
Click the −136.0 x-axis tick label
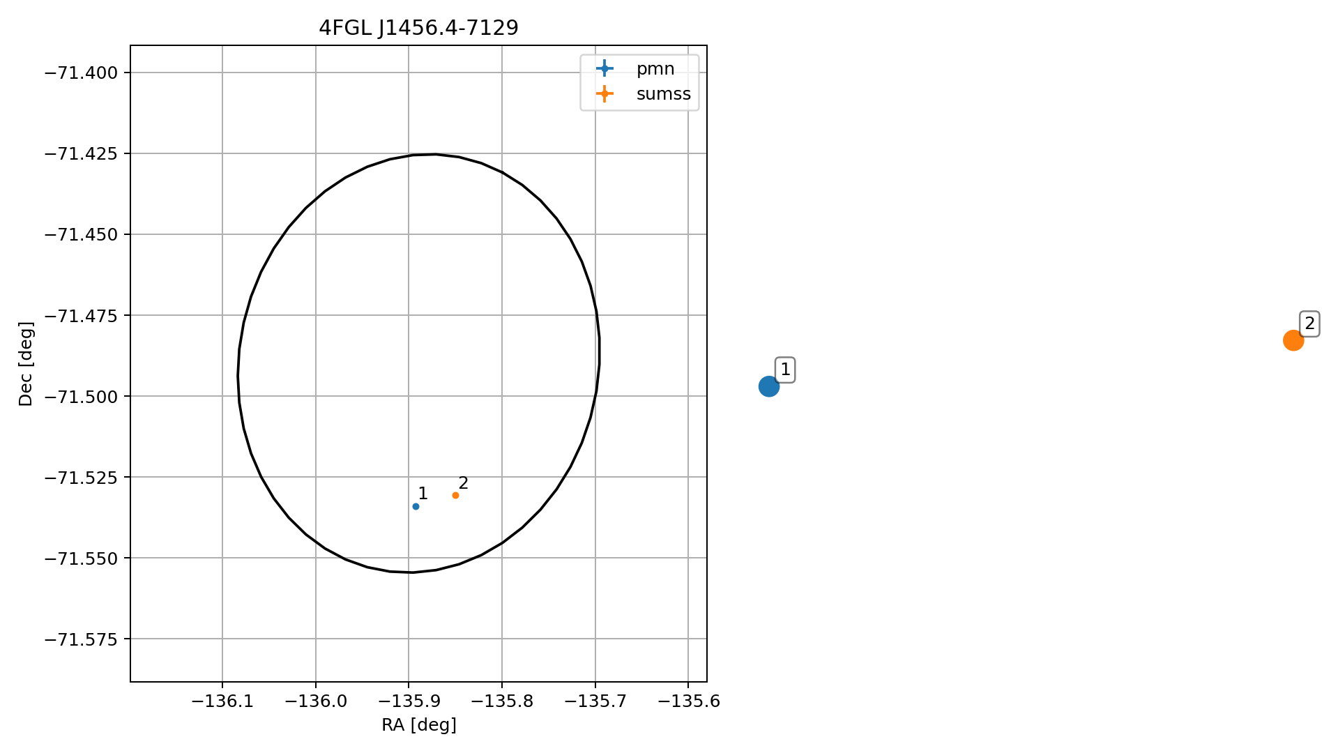(316, 701)
